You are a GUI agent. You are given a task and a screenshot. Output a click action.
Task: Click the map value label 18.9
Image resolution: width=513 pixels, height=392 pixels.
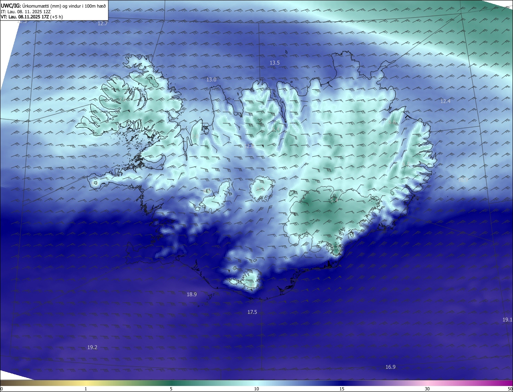coord(192,295)
